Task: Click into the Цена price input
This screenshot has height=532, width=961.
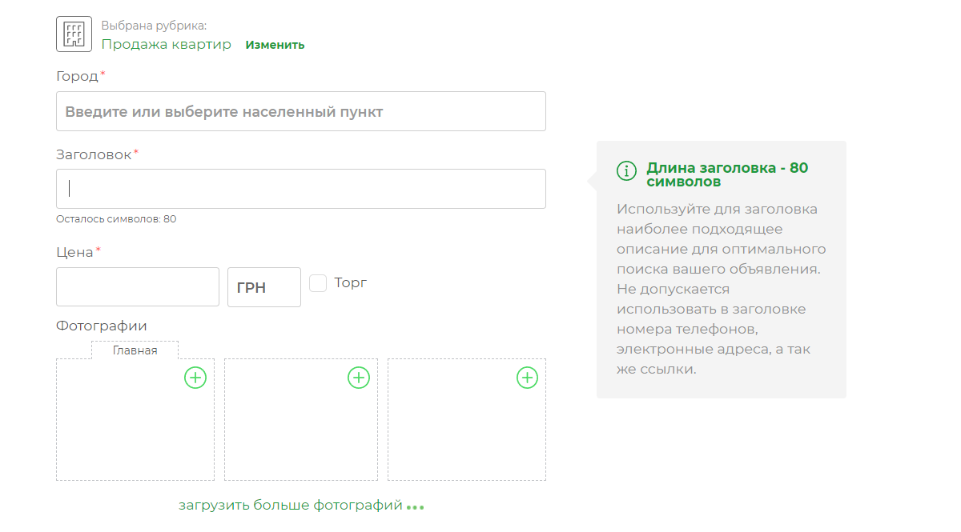Action: click(x=137, y=287)
